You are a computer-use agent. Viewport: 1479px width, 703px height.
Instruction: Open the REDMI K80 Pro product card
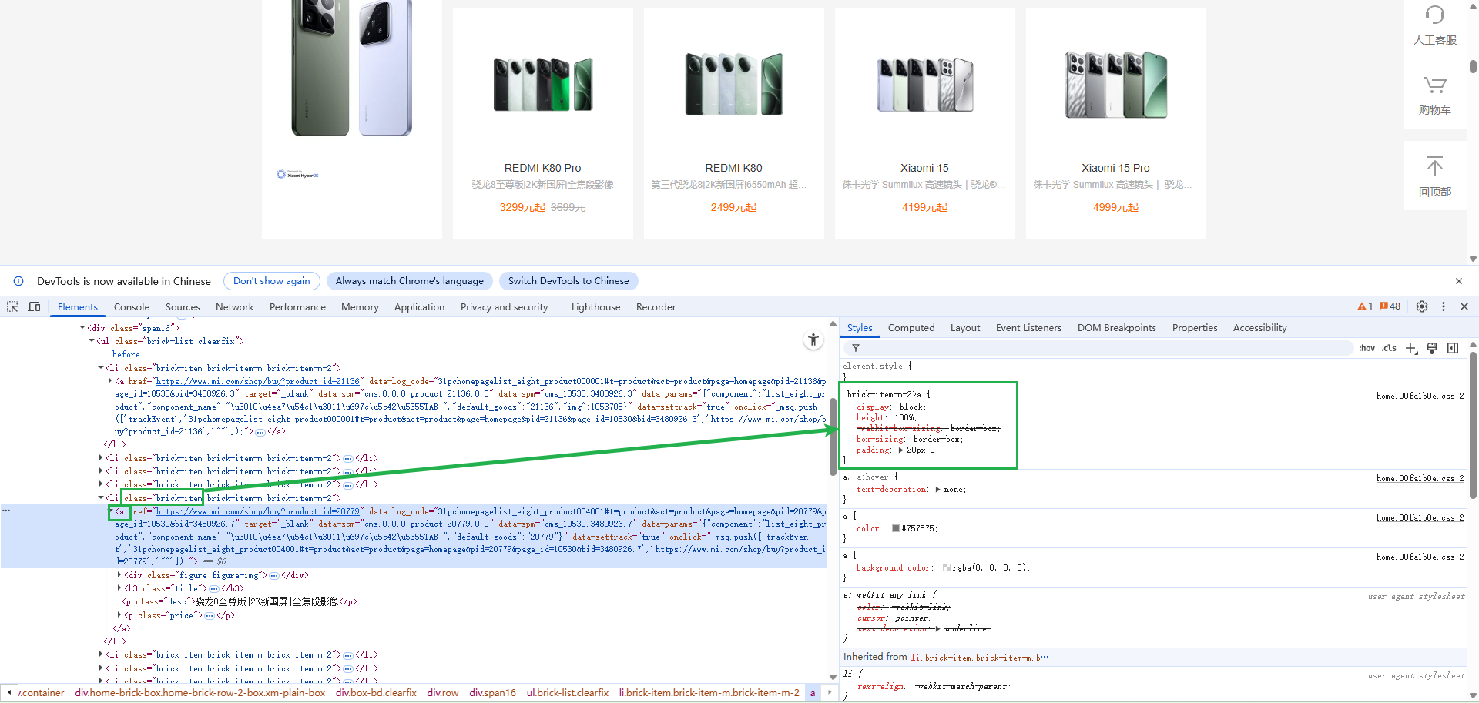(543, 123)
